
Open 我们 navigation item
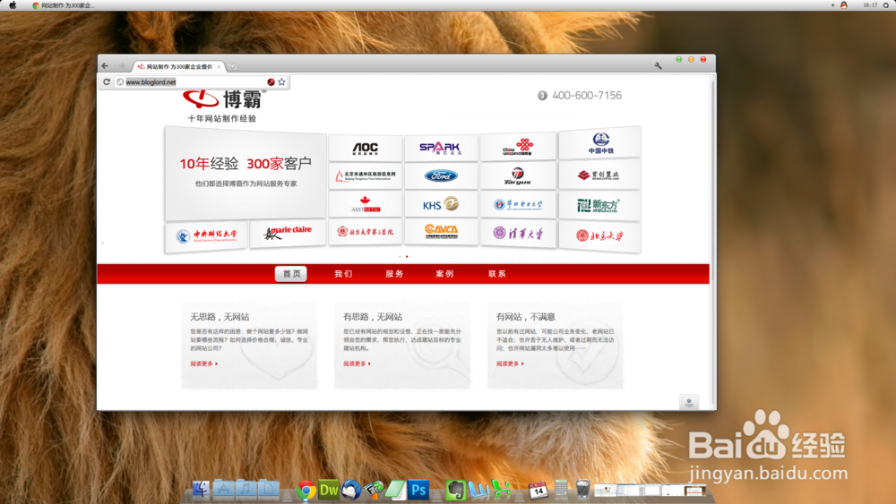[x=343, y=274]
